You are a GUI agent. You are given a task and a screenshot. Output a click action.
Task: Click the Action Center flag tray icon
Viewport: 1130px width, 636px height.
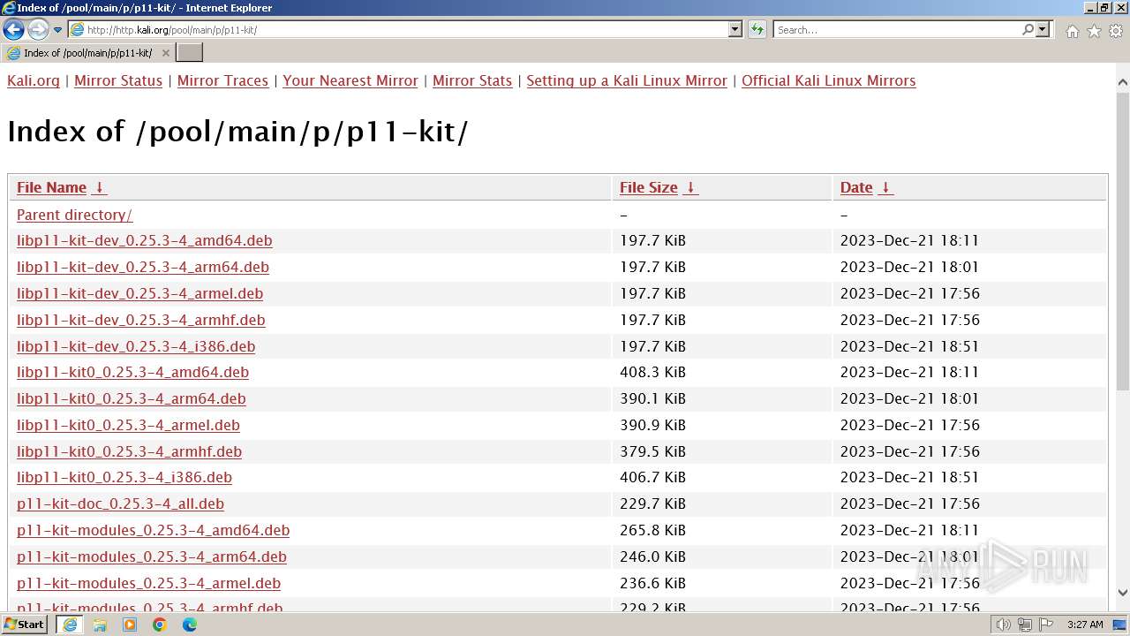(1044, 625)
